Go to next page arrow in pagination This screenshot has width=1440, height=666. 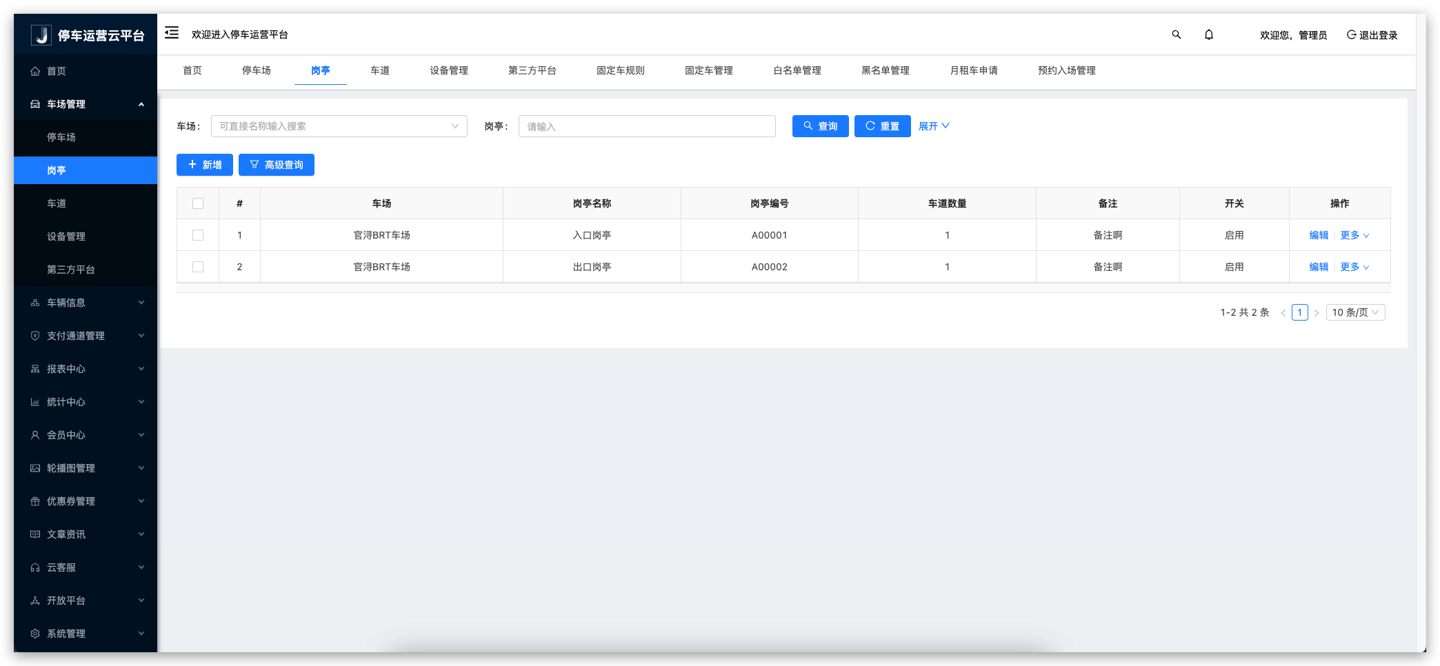point(1317,312)
